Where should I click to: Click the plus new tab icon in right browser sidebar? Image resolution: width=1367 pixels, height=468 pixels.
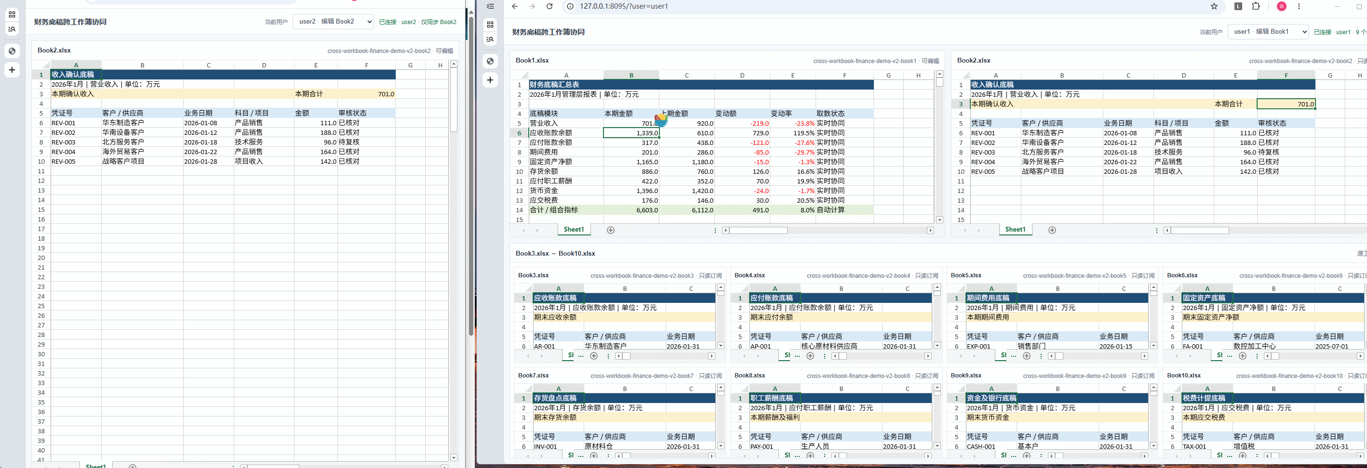490,80
